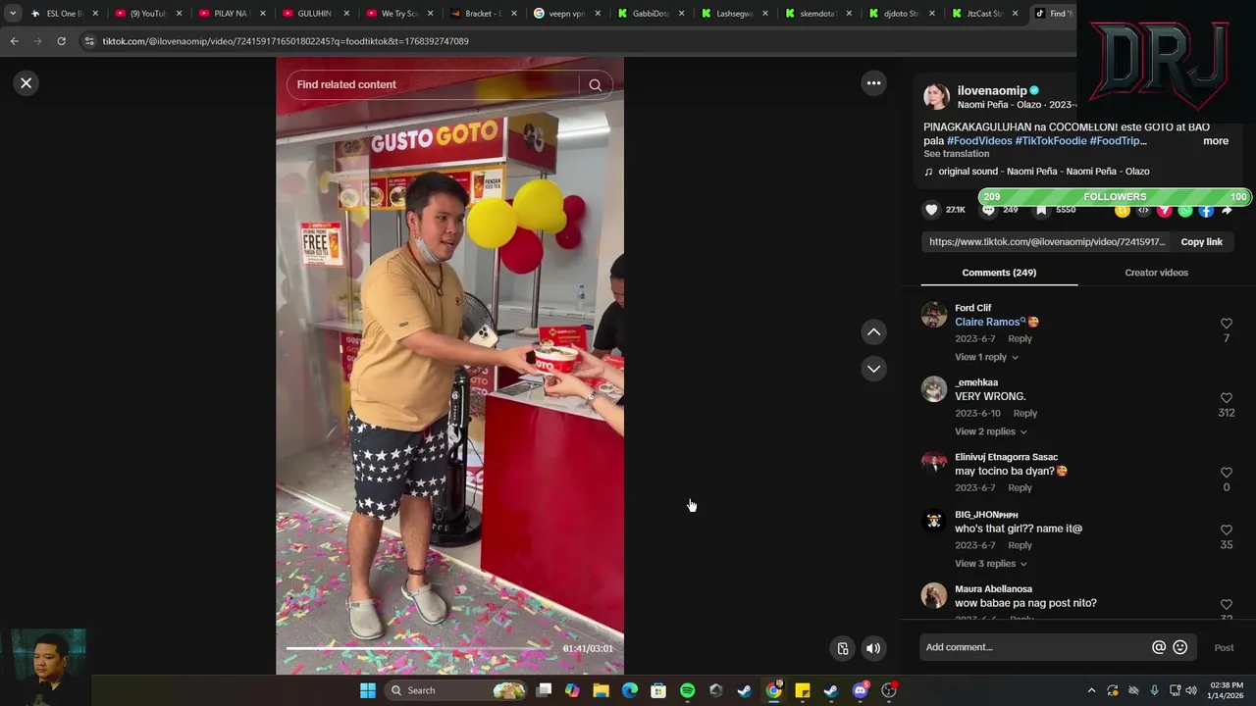
Task: Click the Post comment button
Action: click(1224, 647)
